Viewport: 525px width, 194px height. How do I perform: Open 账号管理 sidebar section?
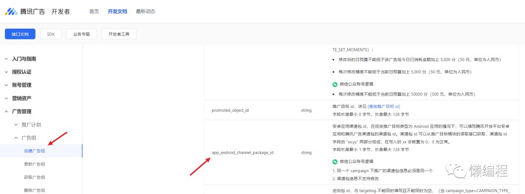22,85
